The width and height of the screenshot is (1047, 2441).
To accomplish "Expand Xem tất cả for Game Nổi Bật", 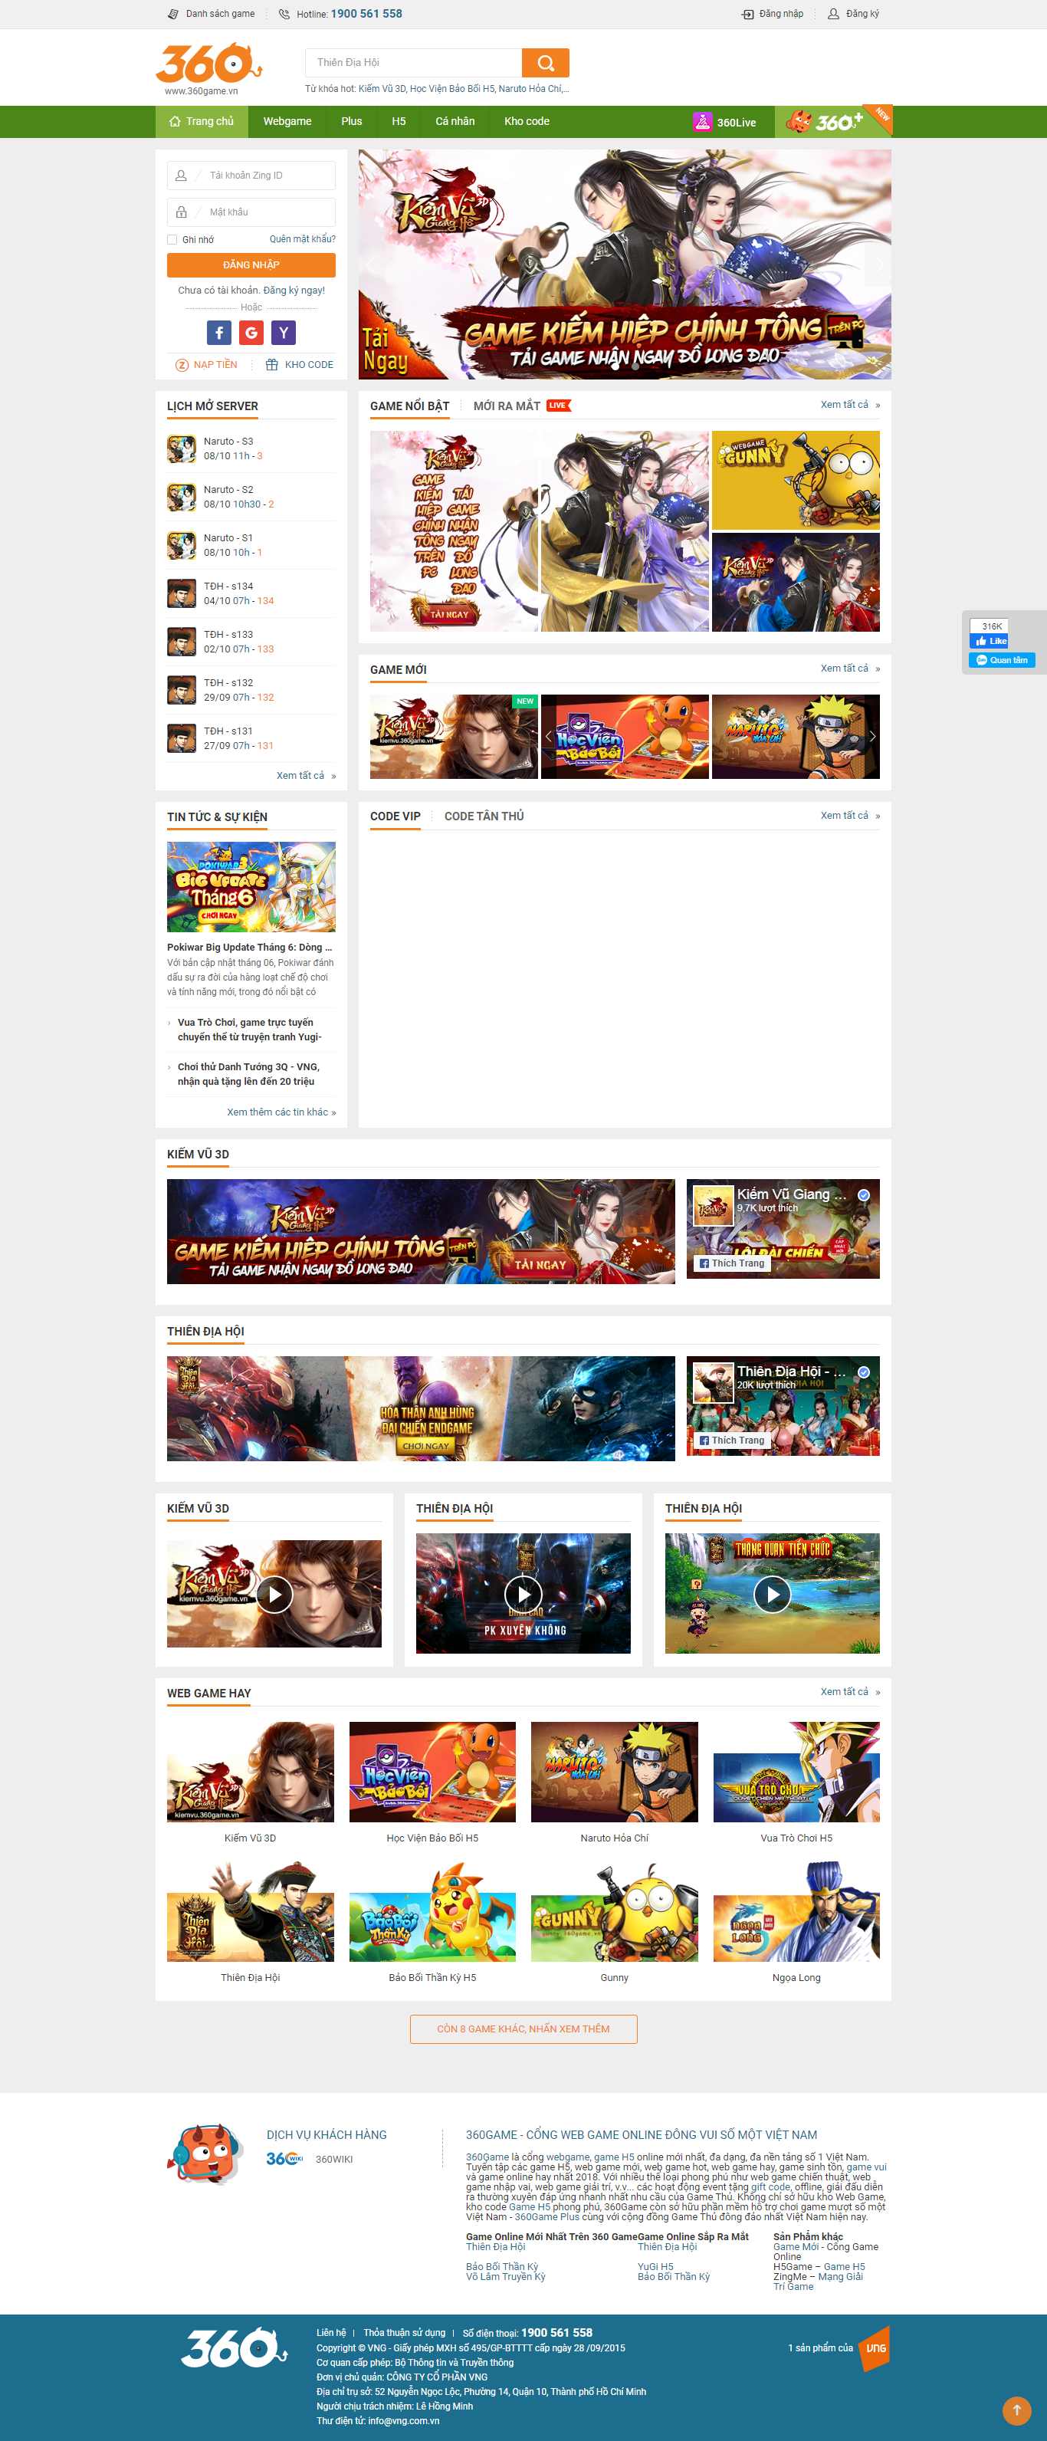I will (850, 405).
